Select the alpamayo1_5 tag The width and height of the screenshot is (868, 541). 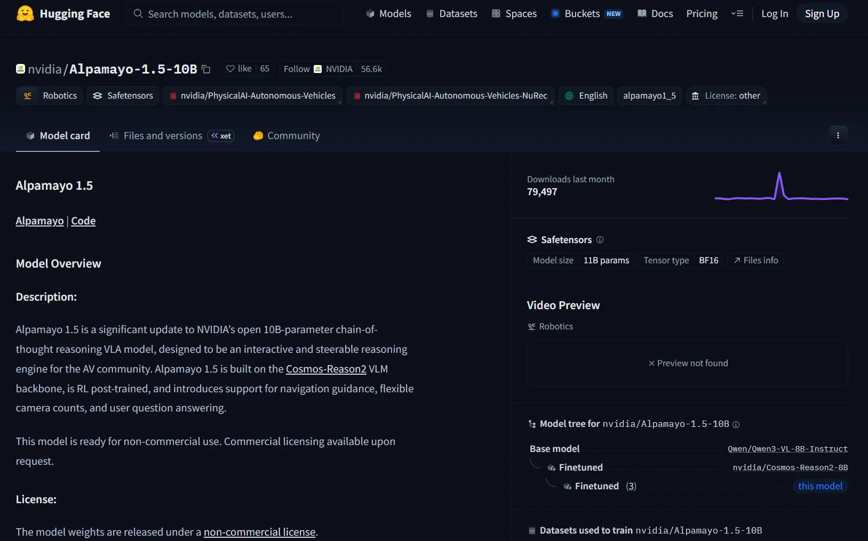click(x=649, y=96)
